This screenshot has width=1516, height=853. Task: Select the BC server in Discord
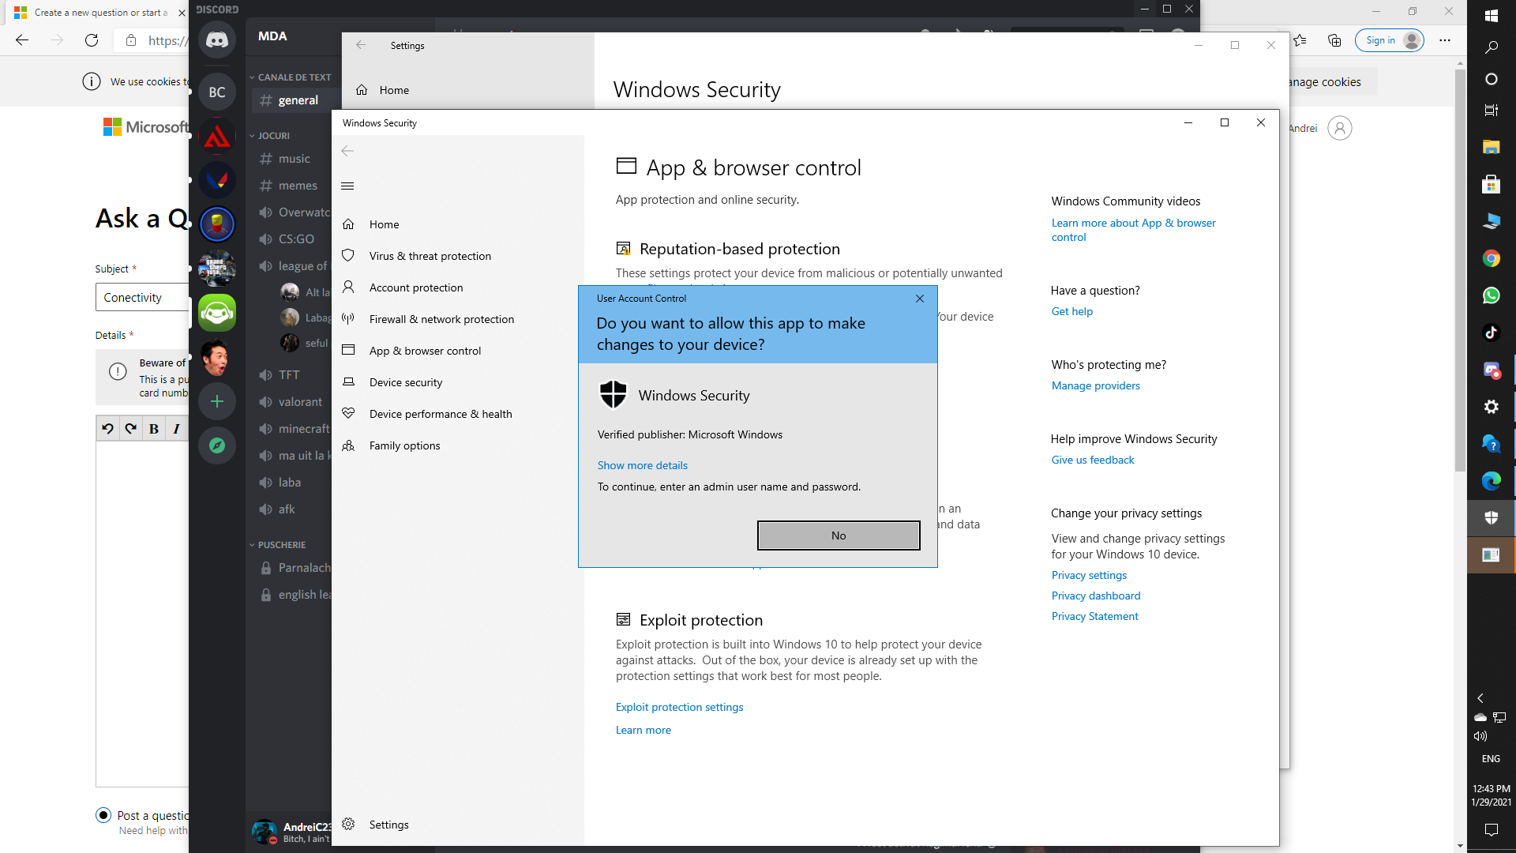(x=217, y=92)
